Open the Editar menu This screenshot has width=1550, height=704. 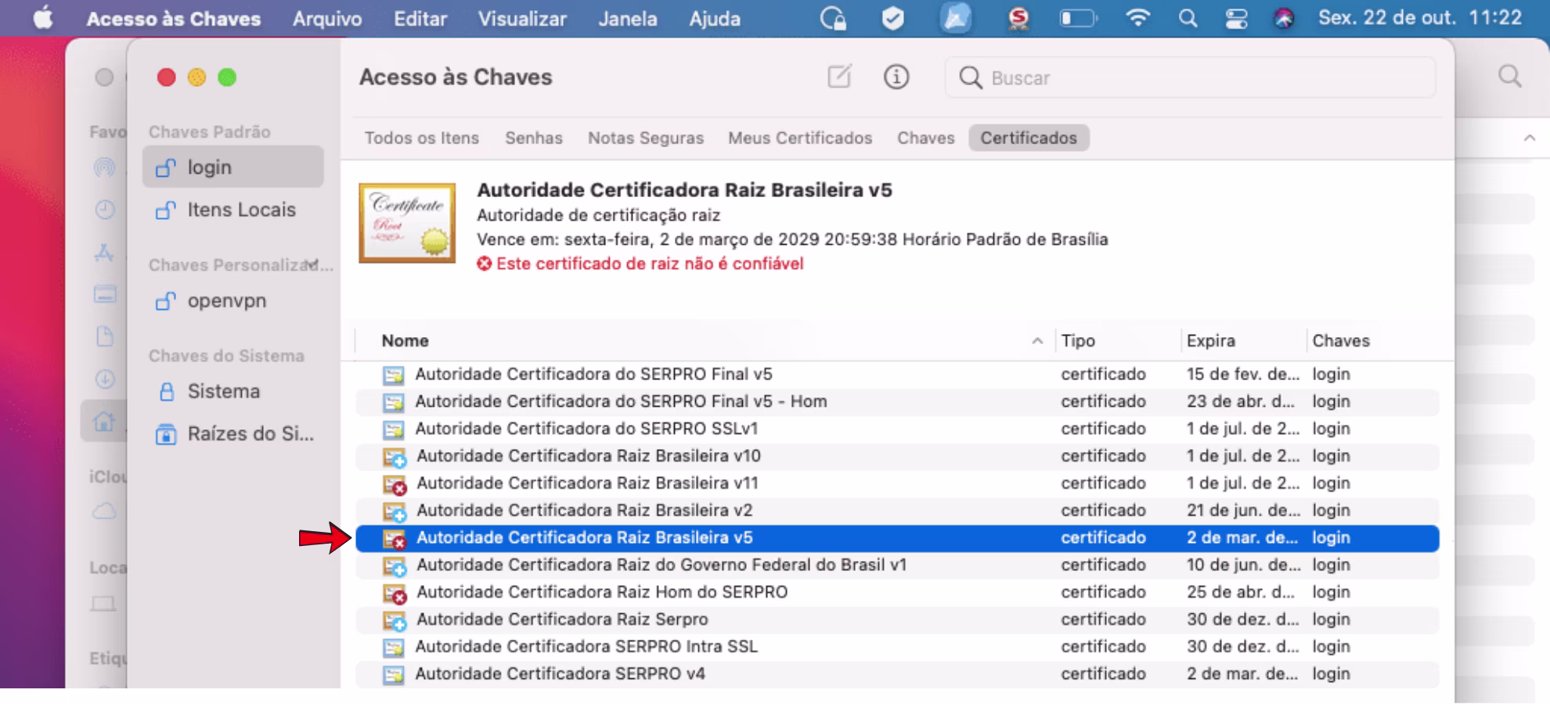(x=420, y=19)
